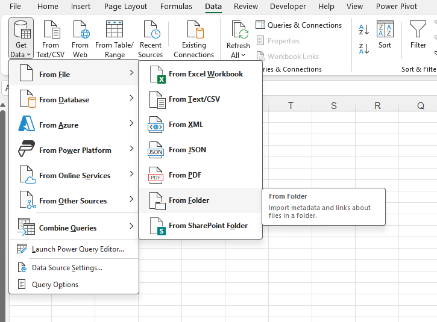Click the Data Source Settings gear-page icon
Viewport: 437px width, 322px height.
click(x=22, y=268)
